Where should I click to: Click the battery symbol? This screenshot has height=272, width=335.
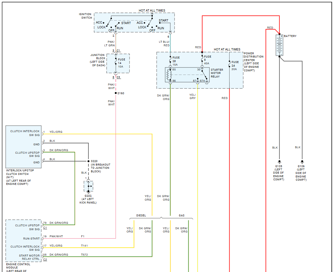(x=279, y=45)
